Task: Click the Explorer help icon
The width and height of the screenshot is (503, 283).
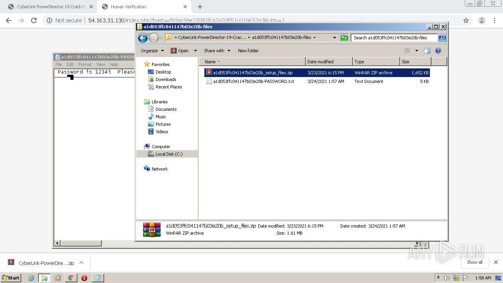Action: [438, 51]
